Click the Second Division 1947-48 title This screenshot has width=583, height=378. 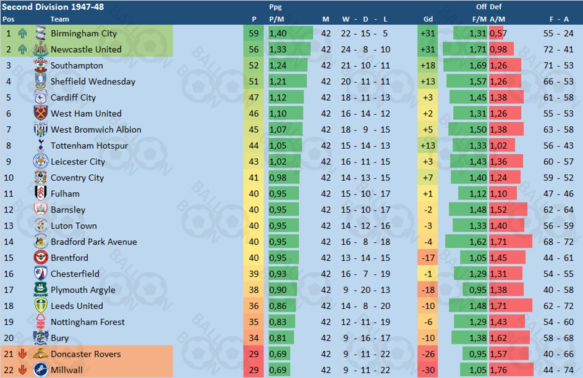[53, 7]
